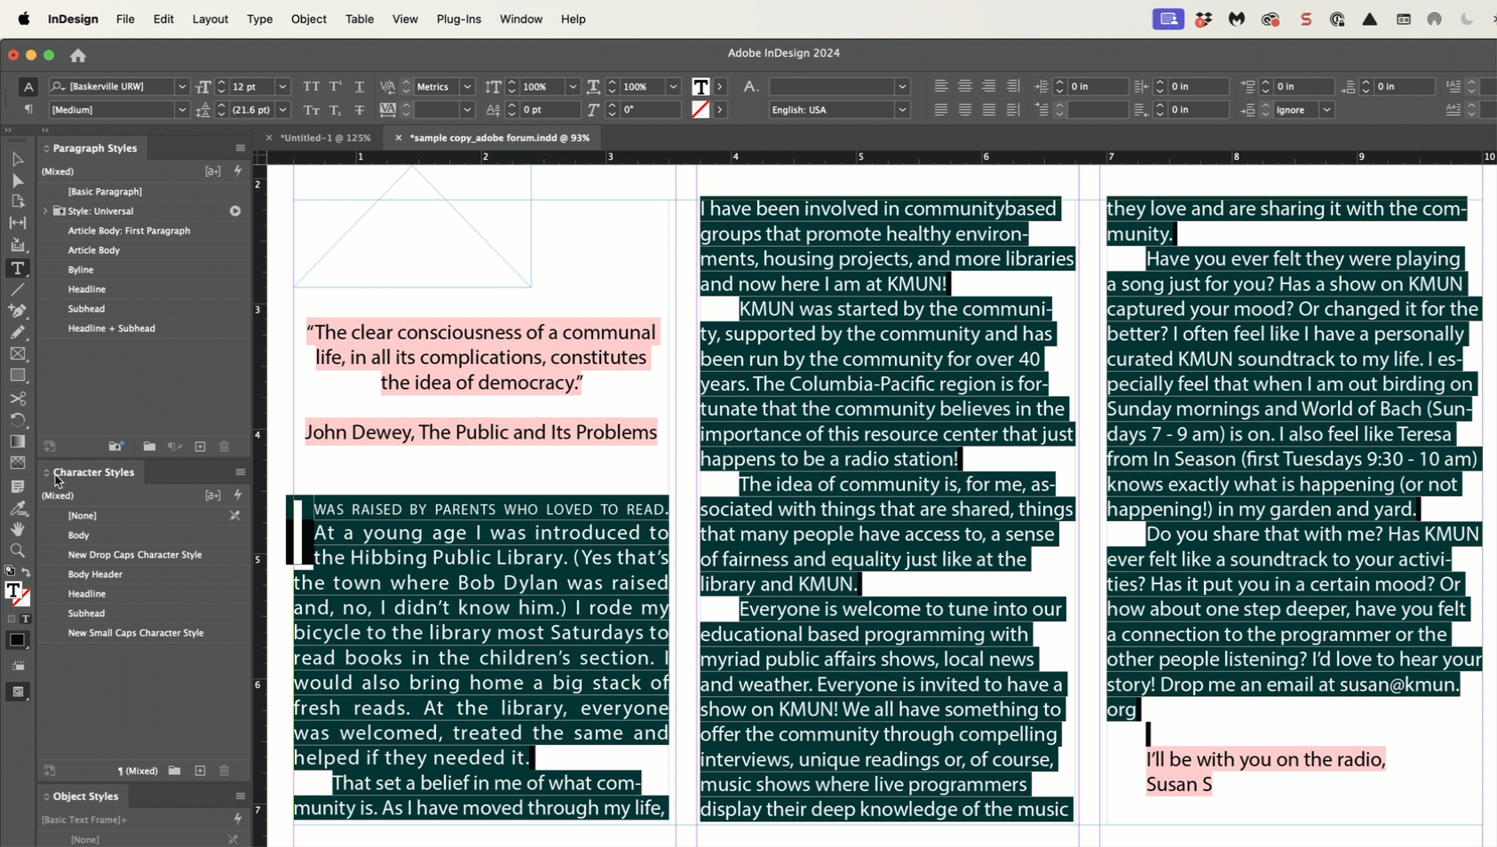This screenshot has height=847, width=1497.
Task: Open kerning Metrics dropdown
Action: 467,87
